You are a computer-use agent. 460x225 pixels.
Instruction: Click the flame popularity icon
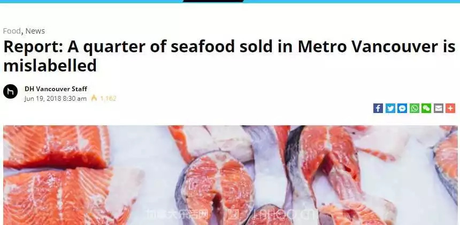coord(94,98)
